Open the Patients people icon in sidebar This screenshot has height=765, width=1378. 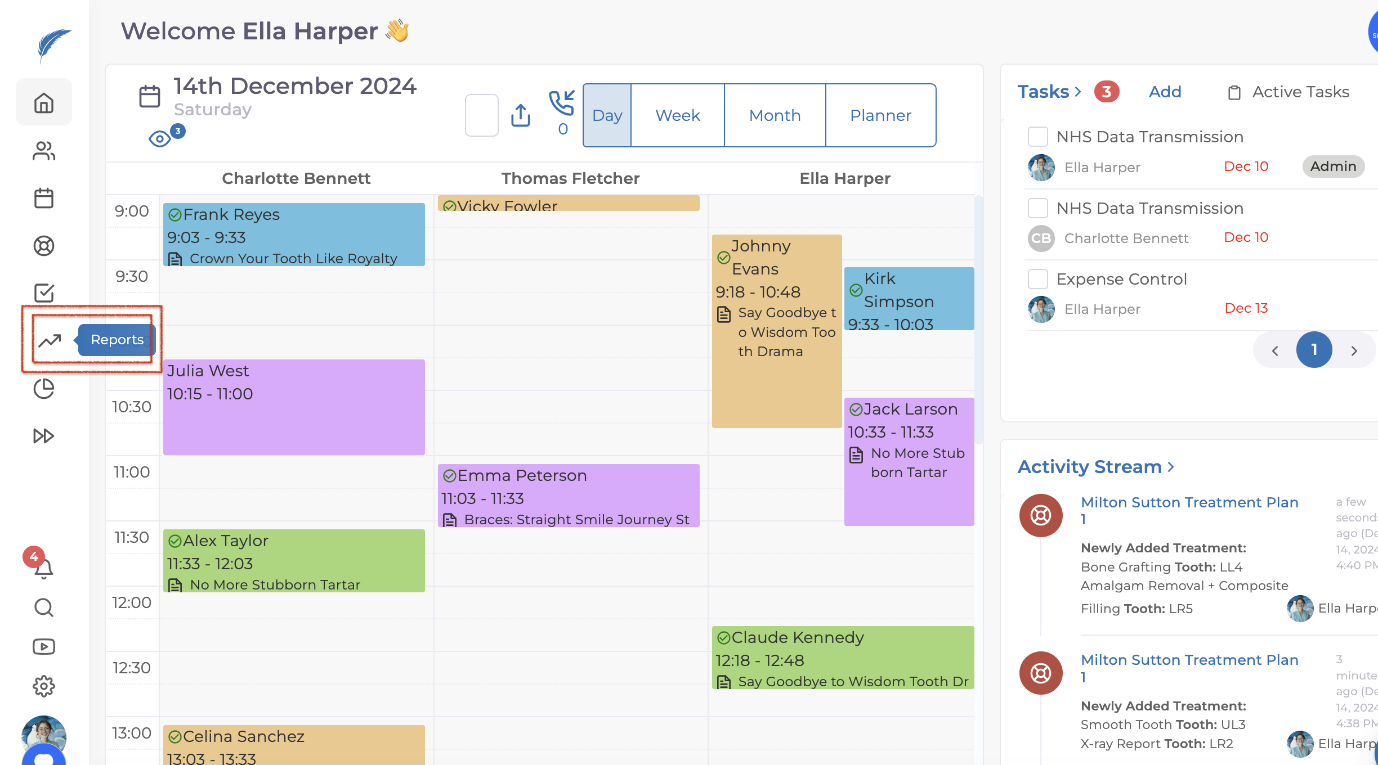(44, 151)
